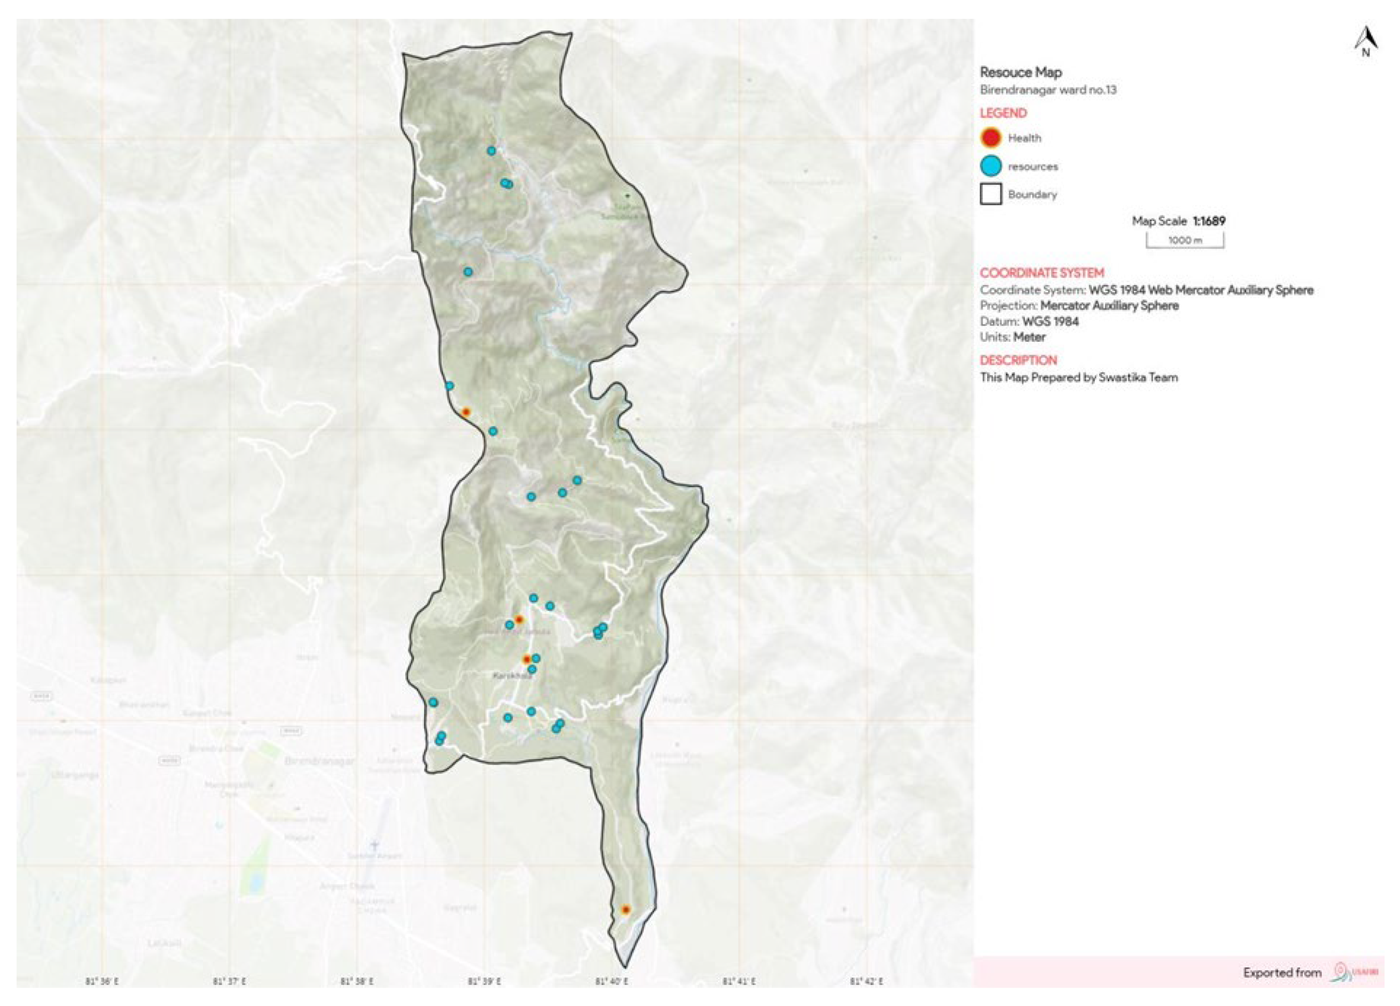Click the 81° 39' E longitude label
1400x1006 pixels.
484,981
